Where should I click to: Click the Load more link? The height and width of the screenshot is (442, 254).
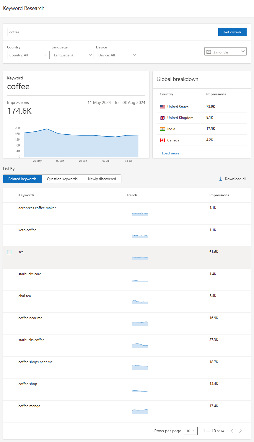tap(170, 153)
